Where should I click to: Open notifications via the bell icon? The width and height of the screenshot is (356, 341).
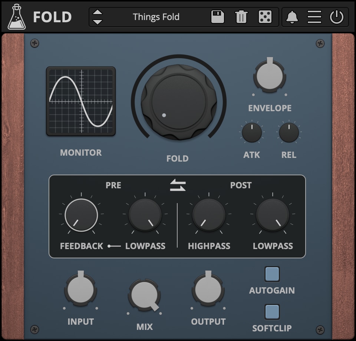click(293, 17)
